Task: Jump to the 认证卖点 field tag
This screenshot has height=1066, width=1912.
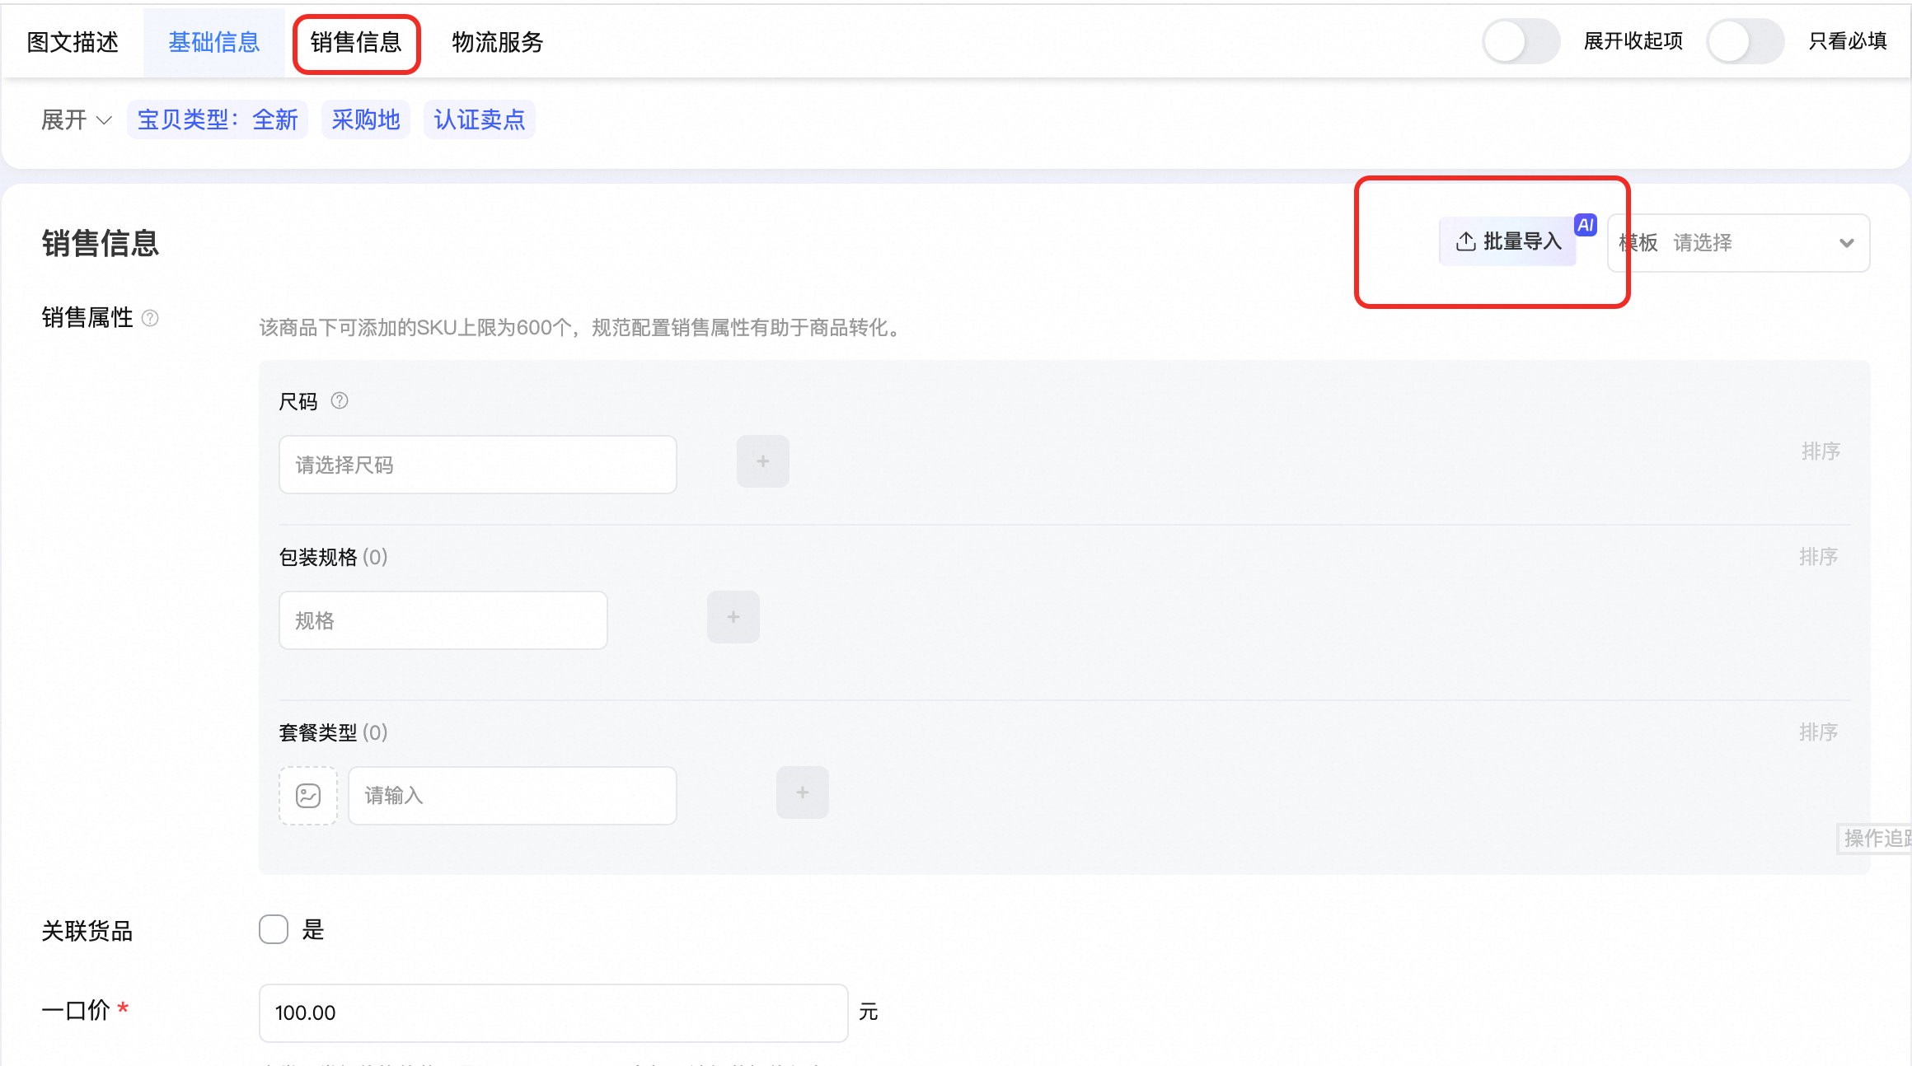Action: 480,120
